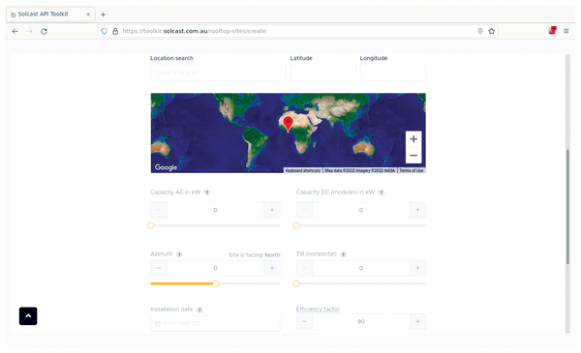Click the browser forward arrow
The width and height of the screenshot is (581, 353).
click(x=30, y=32)
